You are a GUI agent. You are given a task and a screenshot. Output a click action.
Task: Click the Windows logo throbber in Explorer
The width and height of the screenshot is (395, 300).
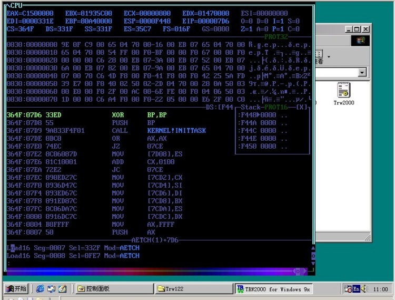pos(360,41)
